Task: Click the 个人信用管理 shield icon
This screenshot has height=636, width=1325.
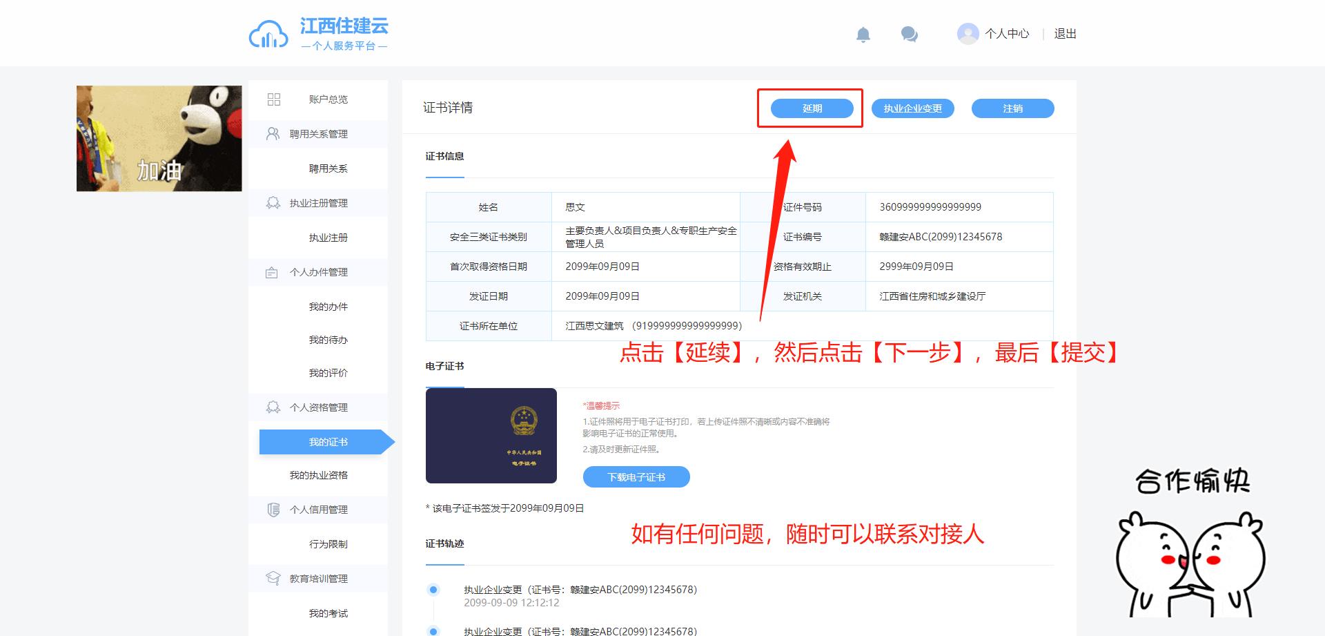Action: [x=273, y=510]
